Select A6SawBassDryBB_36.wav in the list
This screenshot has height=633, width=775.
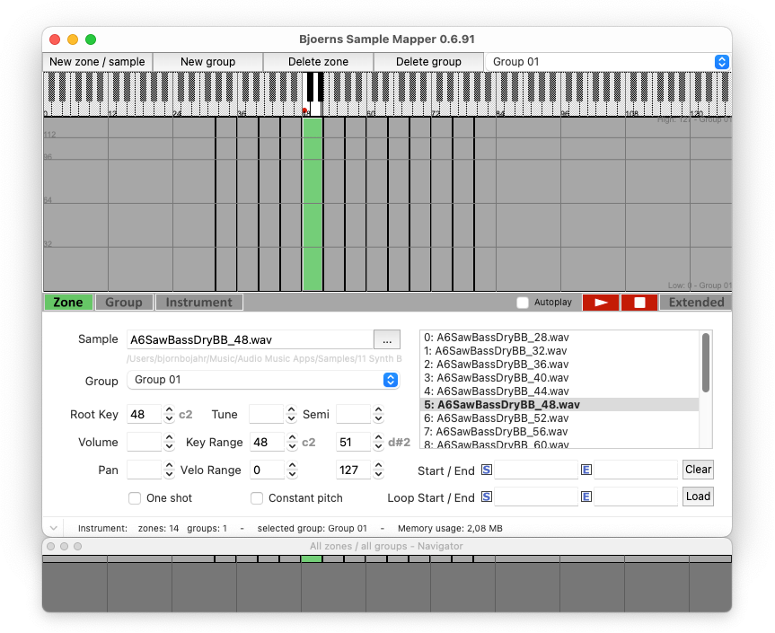[559, 365]
